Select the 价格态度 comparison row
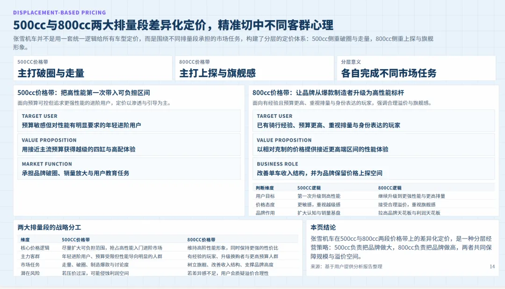505x289 pixels. [369, 203]
